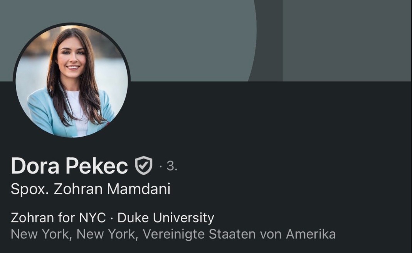Click the verification shield badge icon
The width and height of the screenshot is (412, 253).
(143, 165)
